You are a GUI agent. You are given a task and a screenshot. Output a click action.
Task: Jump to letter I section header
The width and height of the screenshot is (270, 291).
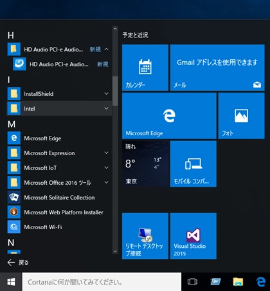[x=9, y=80]
